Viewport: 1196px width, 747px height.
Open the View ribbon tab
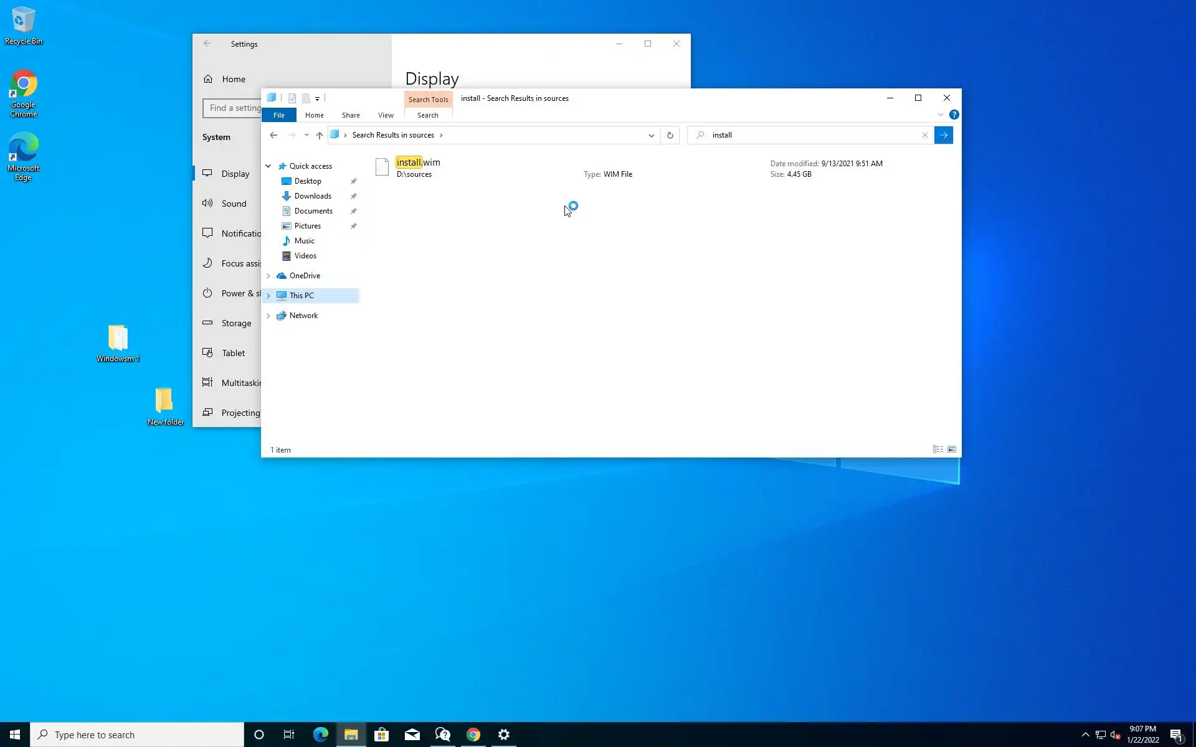pyautogui.click(x=386, y=115)
